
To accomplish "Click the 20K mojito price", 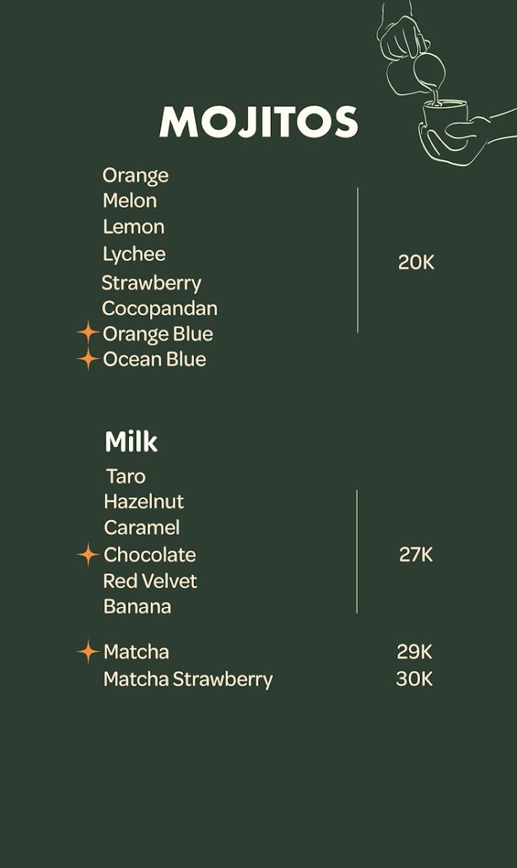I will [416, 263].
